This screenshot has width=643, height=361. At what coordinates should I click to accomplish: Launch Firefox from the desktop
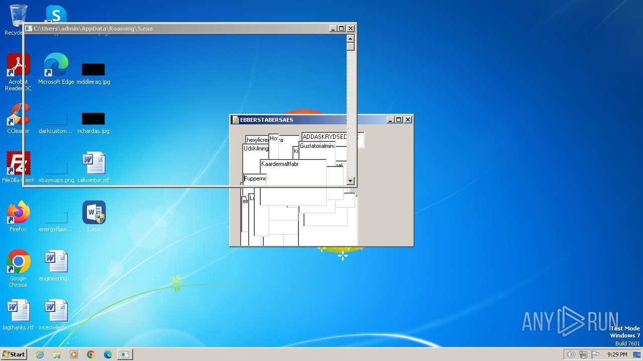tap(18, 217)
